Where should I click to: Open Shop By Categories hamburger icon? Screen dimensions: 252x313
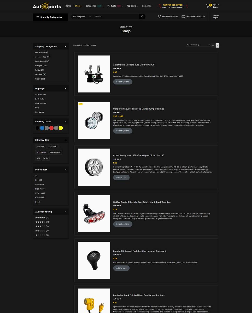(x=38, y=17)
